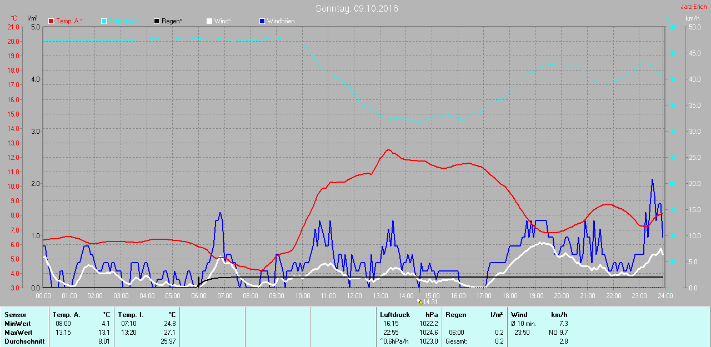Click the white Wind legend square

coord(209,21)
